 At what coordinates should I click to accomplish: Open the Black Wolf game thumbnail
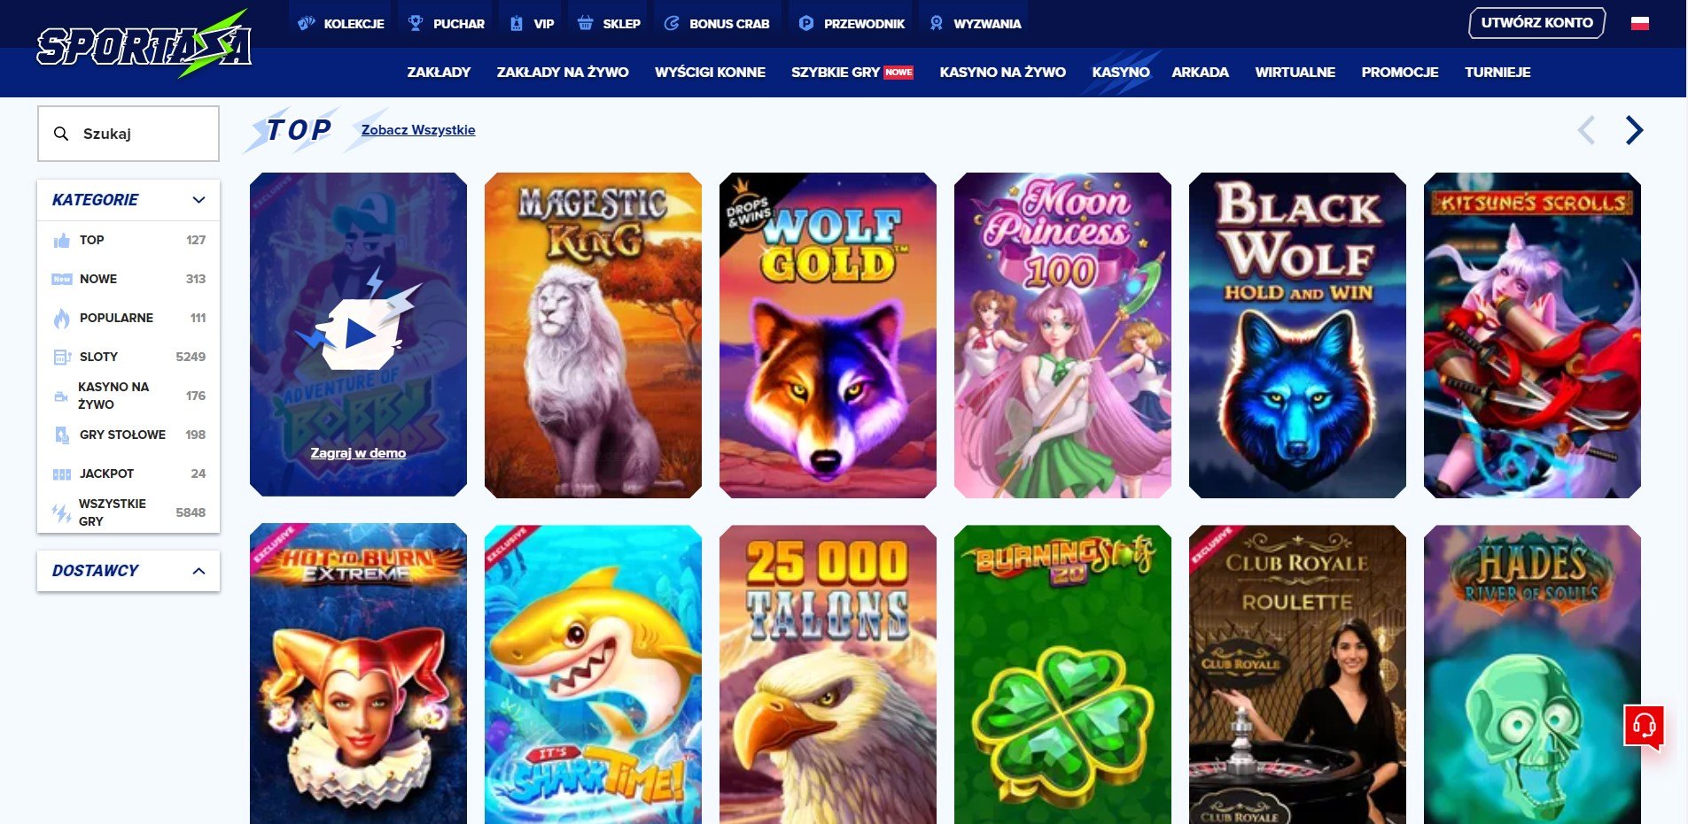click(1297, 335)
